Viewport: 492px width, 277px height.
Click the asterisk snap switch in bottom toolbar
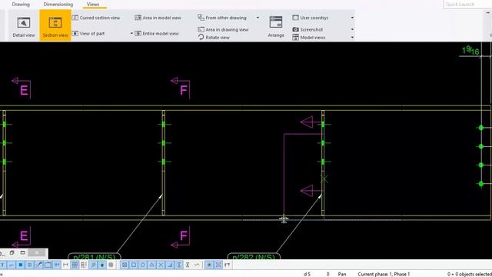pyautogui.click(x=209, y=265)
